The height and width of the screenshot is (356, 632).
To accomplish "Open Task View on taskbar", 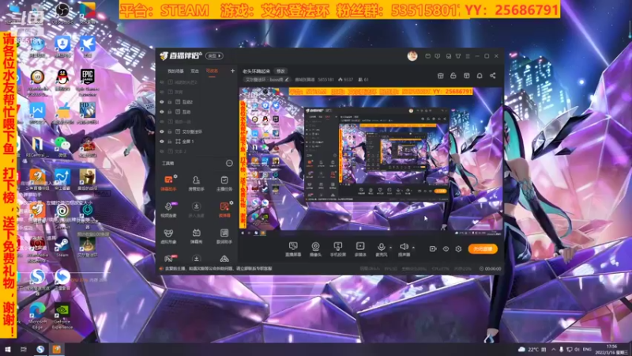I will click(24, 349).
